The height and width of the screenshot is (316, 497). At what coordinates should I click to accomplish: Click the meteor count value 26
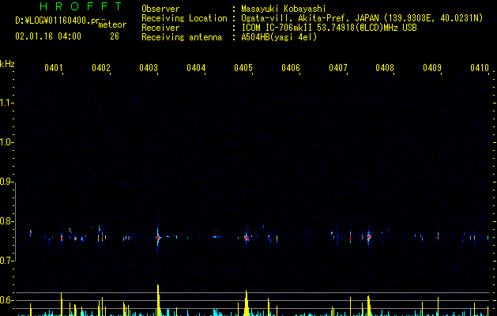tap(115, 36)
